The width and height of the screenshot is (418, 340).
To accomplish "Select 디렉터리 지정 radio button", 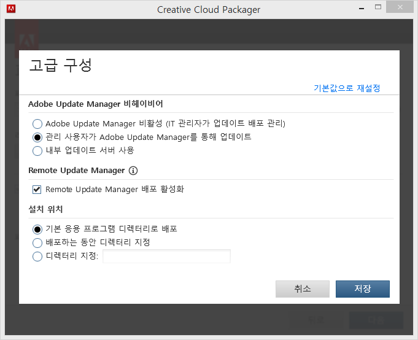I will click(37, 257).
